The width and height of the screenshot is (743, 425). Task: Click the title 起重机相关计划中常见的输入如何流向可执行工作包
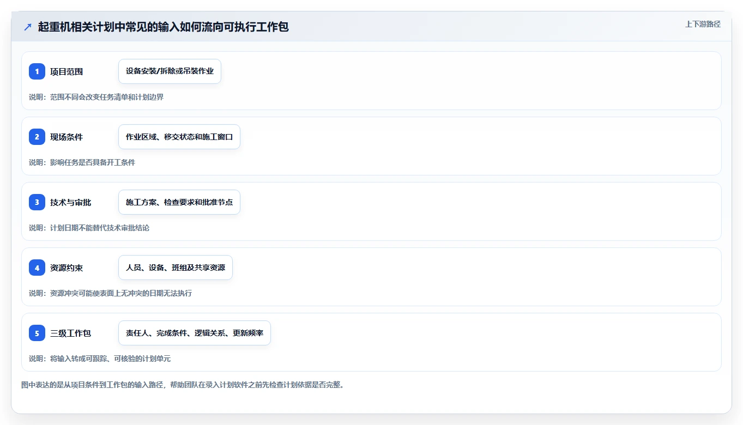coord(164,27)
